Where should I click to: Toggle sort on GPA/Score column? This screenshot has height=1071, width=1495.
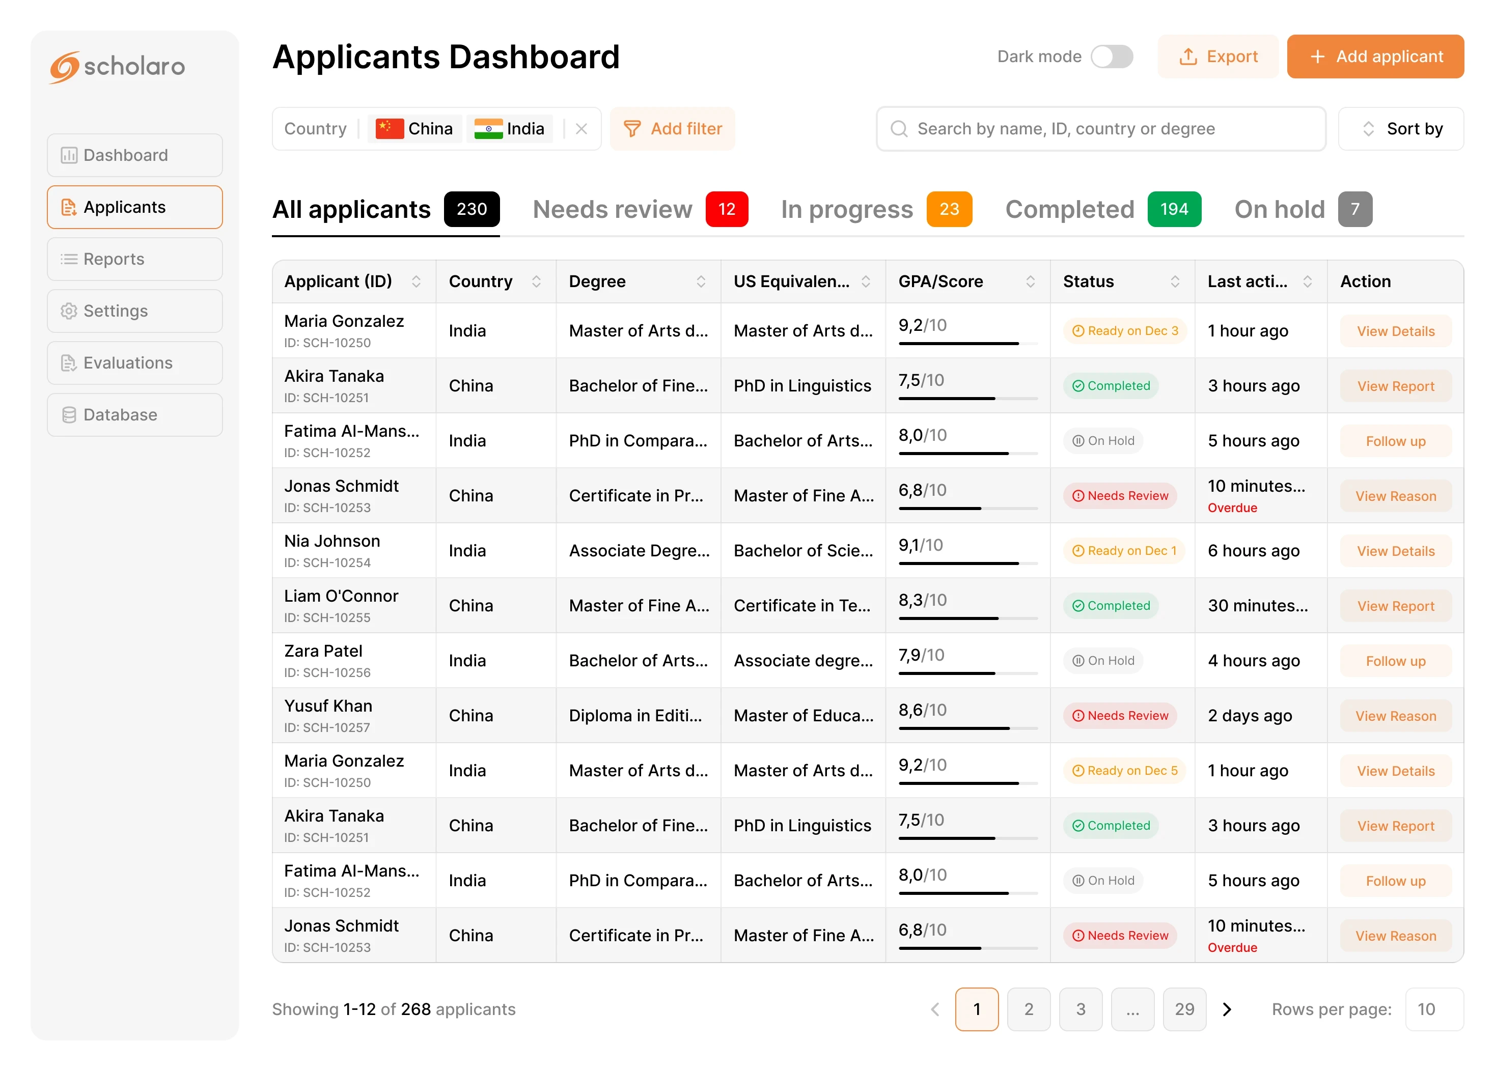[1030, 282]
